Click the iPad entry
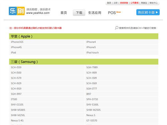The height and width of the screenshot is (125, 167). (x=13, y=52)
